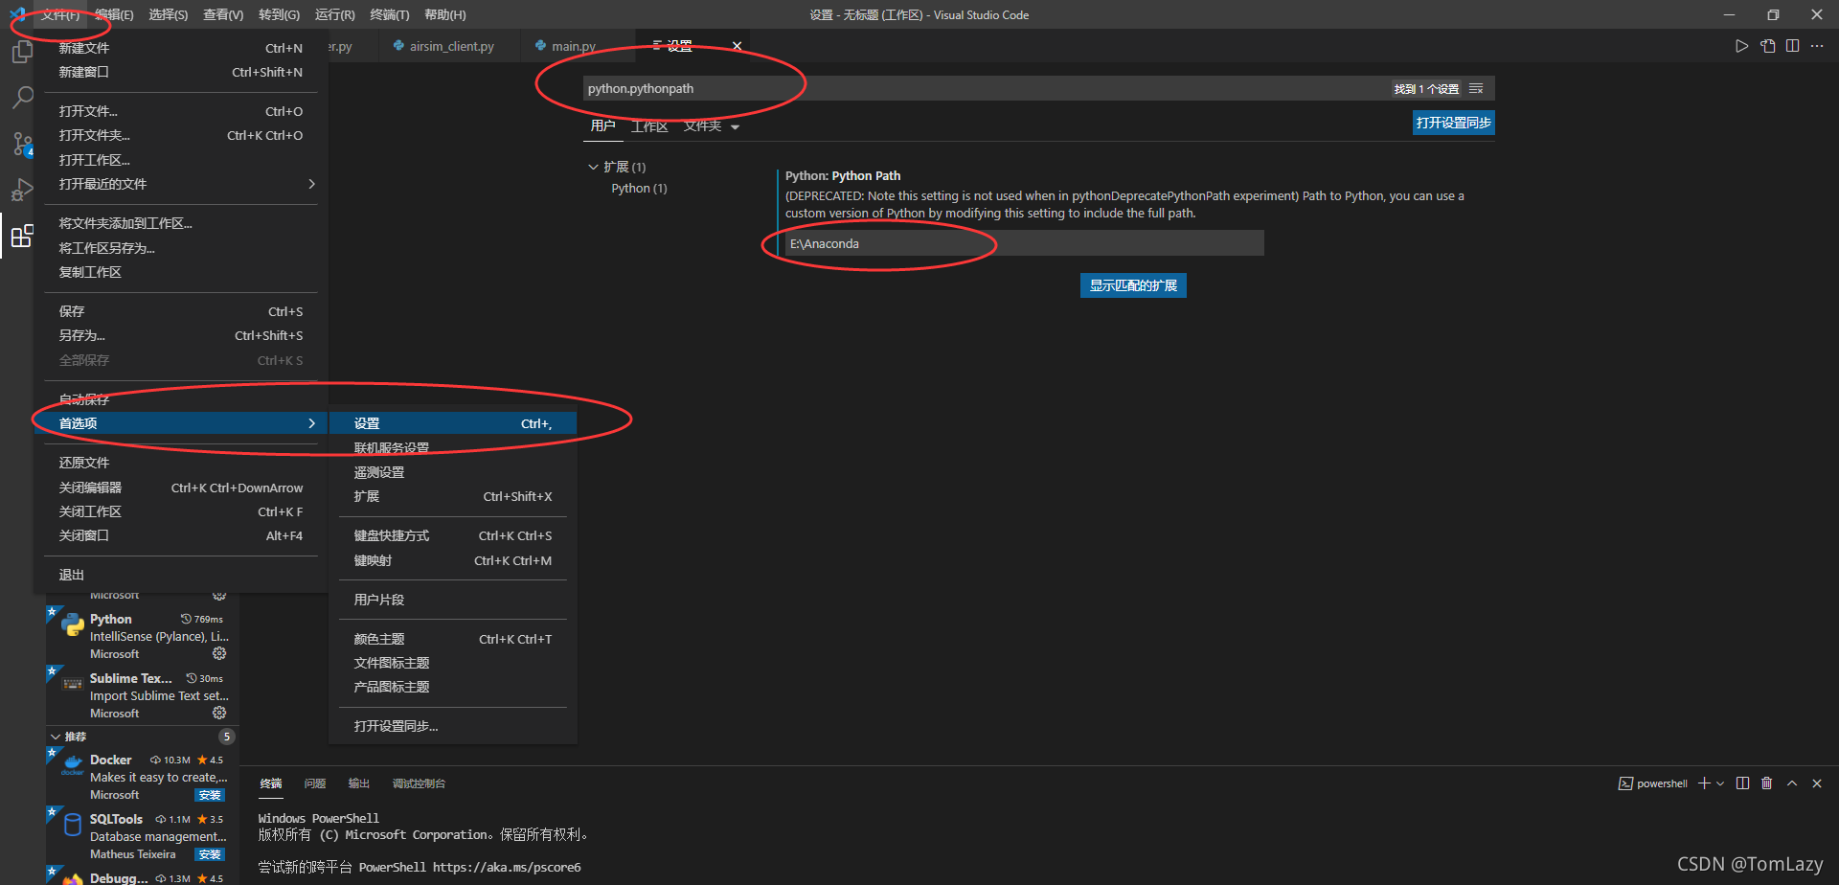Open the File menu
Screen dimensions: 1839x885
pyautogui.click(x=60, y=14)
